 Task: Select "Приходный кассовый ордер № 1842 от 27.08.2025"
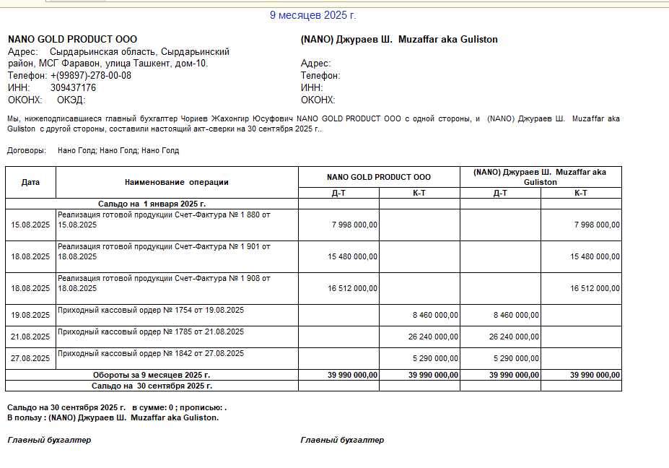point(151,354)
